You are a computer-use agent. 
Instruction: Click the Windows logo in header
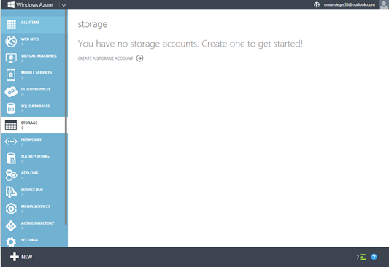[x=11, y=4]
